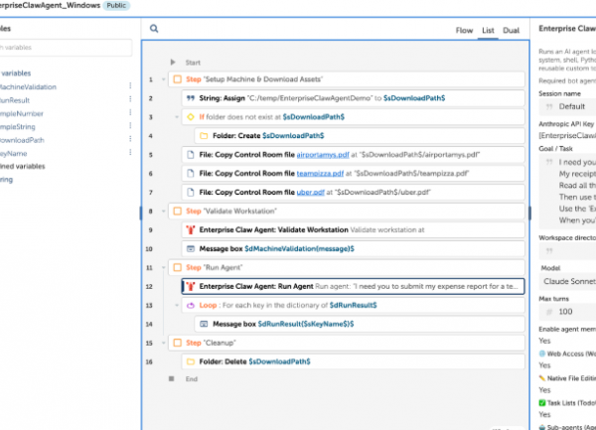The width and height of the screenshot is (596, 430).
Task: Collapse the If folder condition on line 3
Action: (177, 117)
